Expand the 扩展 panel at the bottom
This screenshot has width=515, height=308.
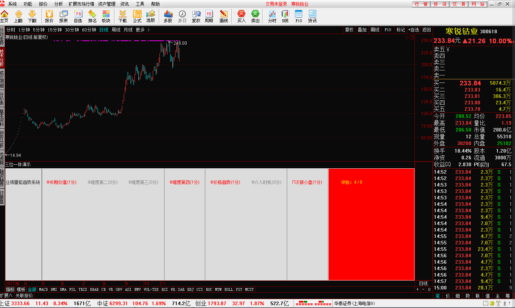coord(6,296)
